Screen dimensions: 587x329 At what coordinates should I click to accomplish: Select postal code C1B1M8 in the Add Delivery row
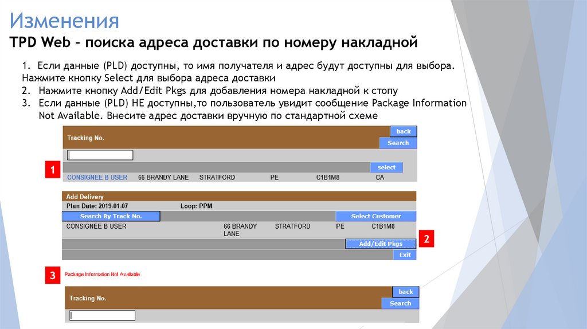point(383,226)
